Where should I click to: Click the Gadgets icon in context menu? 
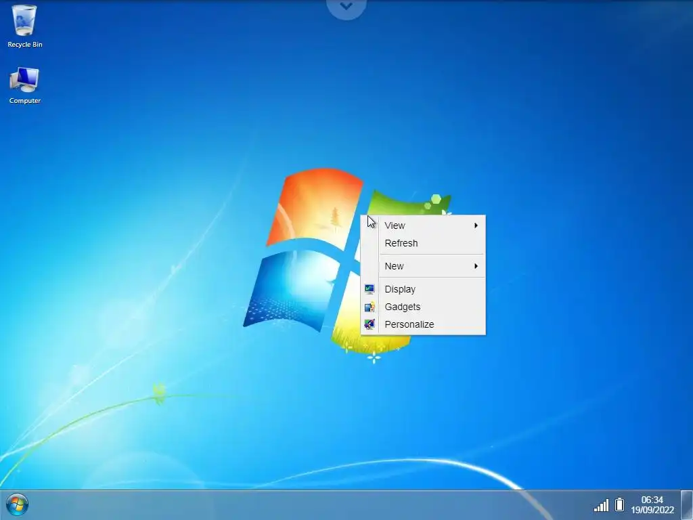click(370, 307)
